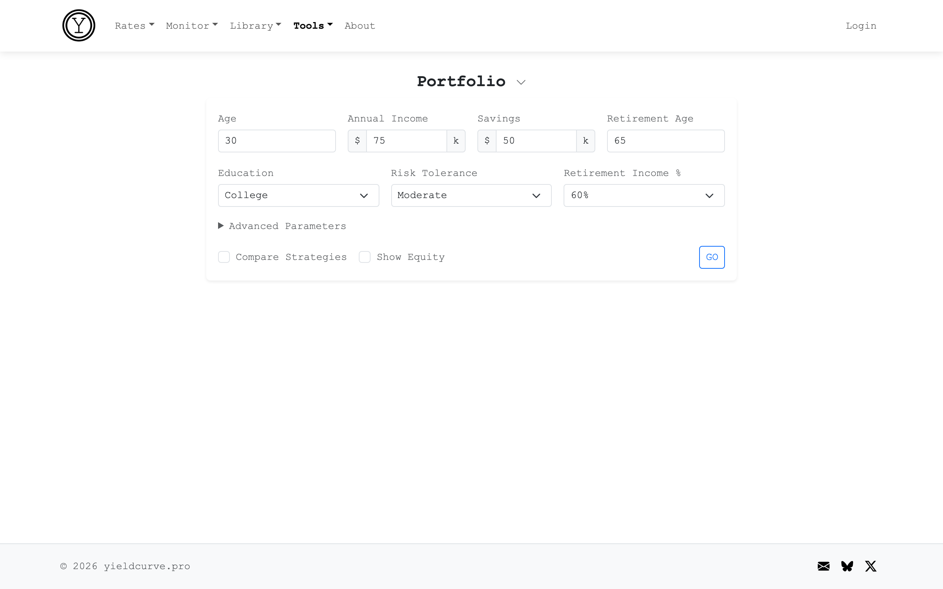Click the Login link
Viewport: 943px width, 589px height.
[861, 26]
